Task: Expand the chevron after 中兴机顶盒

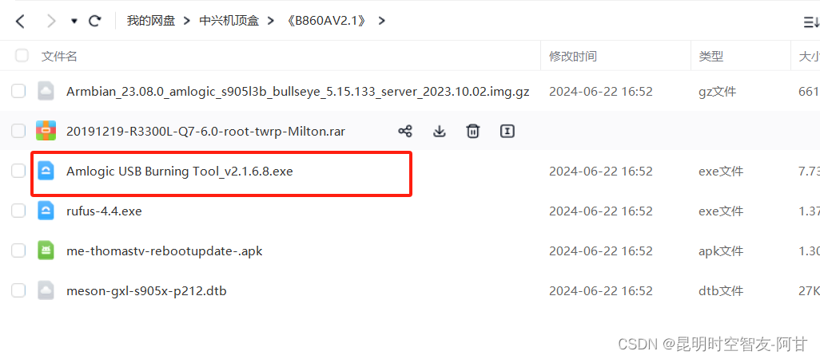Action: coord(270,22)
